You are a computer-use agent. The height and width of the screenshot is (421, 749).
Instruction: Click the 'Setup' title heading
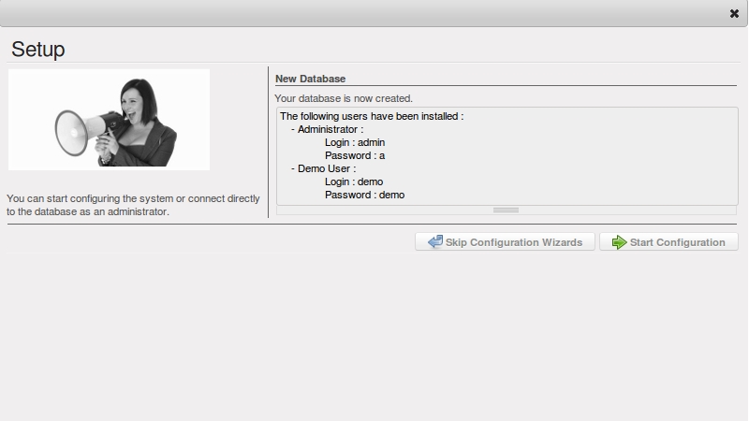[38, 50]
